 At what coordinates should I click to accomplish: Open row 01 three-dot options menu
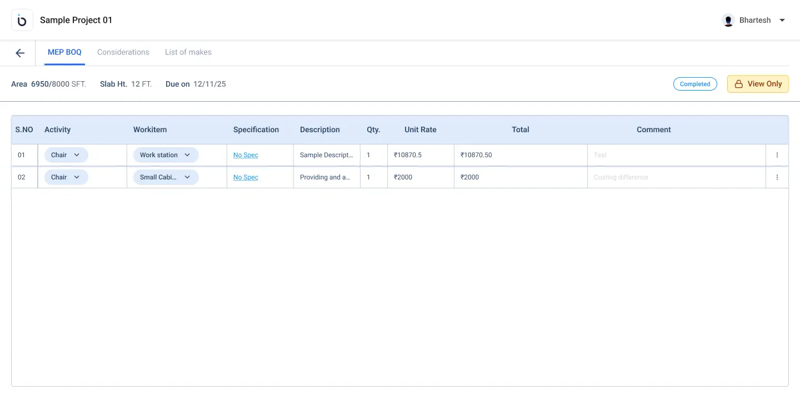click(777, 155)
